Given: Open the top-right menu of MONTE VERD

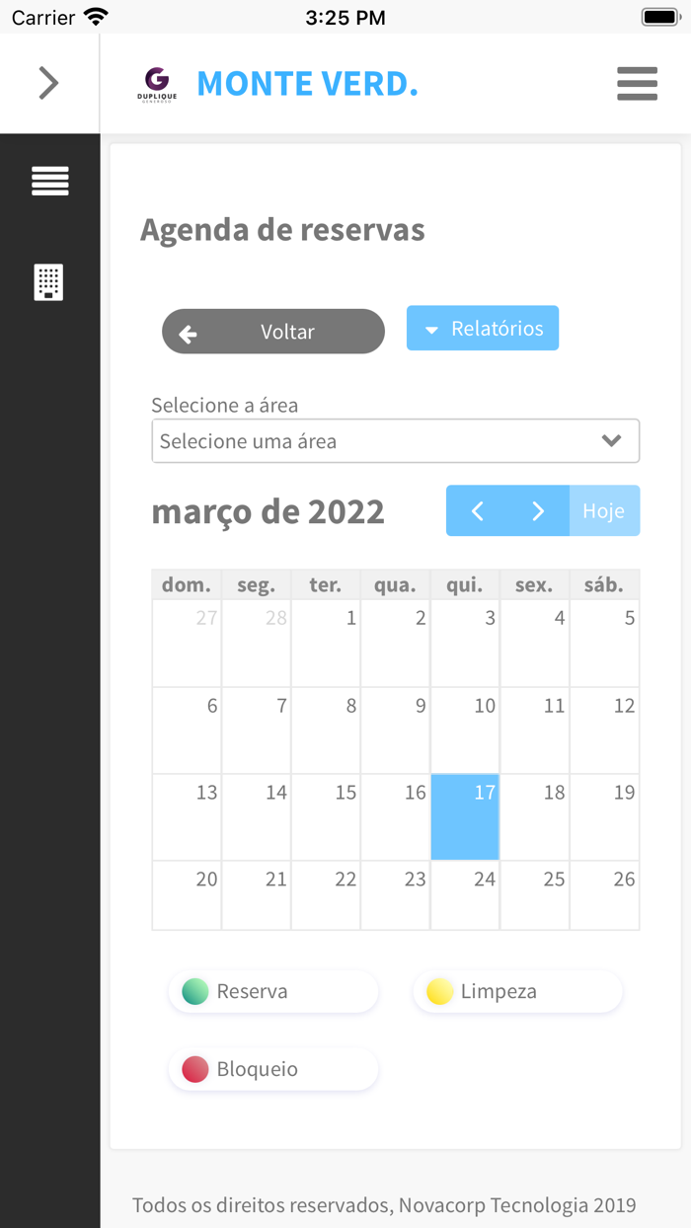Looking at the screenshot, I should pos(637,84).
